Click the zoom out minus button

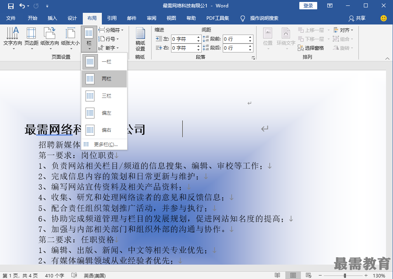click(x=320, y=275)
